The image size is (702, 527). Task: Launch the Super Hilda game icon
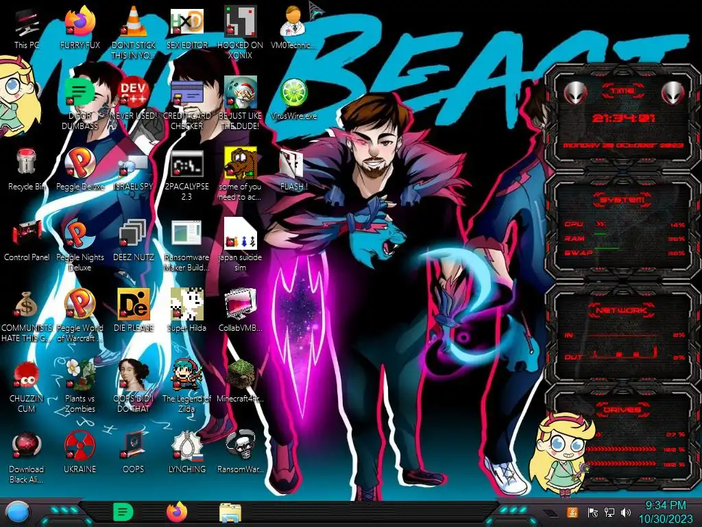(186, 311)
